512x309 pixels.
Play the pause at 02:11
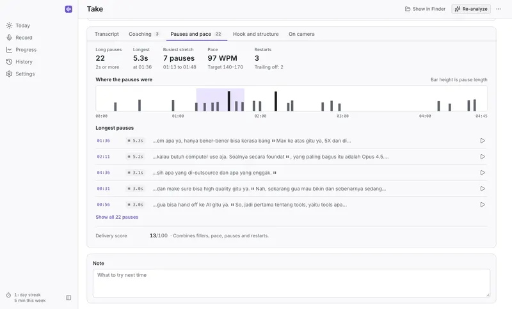click(x=483, y=157)
